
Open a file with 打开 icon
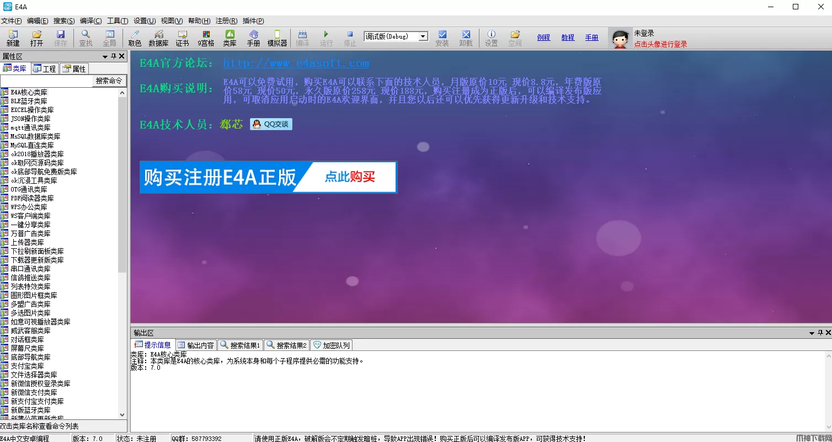[36, 38]
